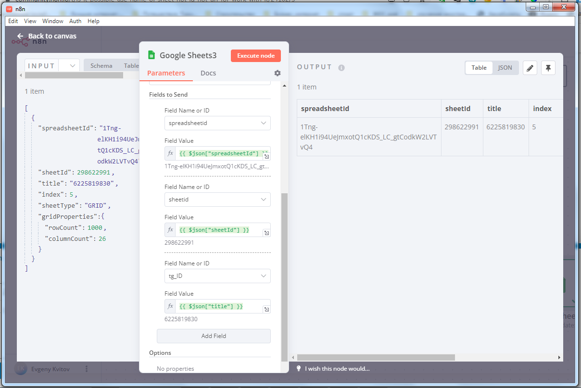Open the Window menu
This screenshot has height=388, width=581.
click(52, 21)
